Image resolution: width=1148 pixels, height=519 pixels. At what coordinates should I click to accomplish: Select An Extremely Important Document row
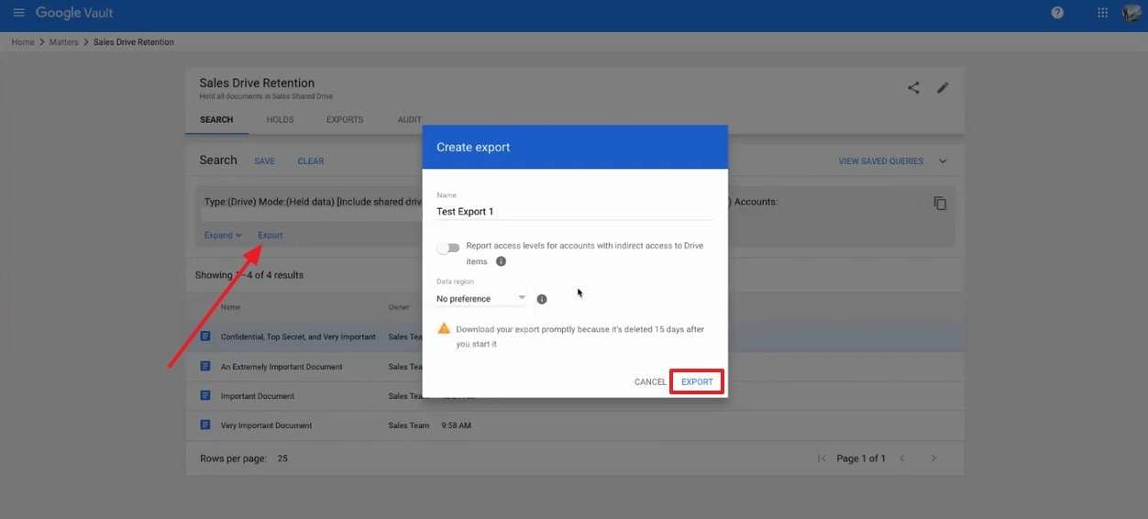pos(281,367)
